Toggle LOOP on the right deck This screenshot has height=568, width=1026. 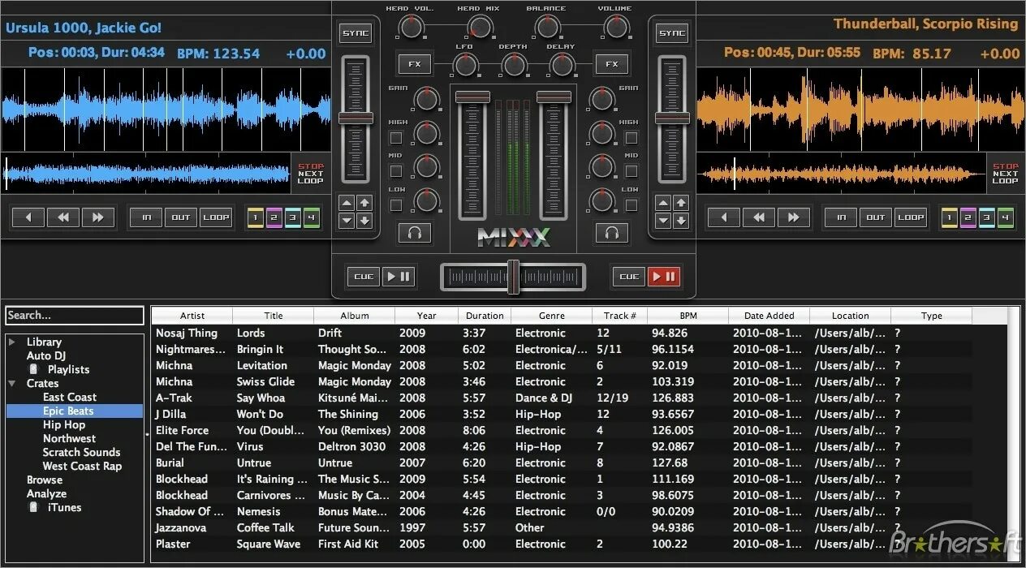911,217
